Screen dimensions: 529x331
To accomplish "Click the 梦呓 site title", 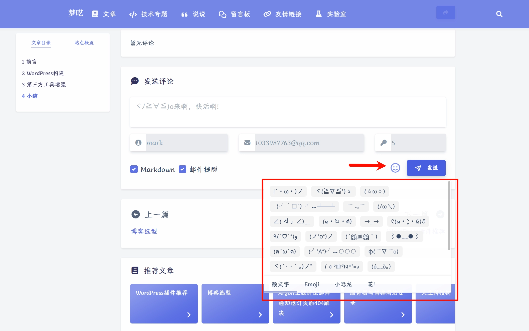I will pos(76,13).
